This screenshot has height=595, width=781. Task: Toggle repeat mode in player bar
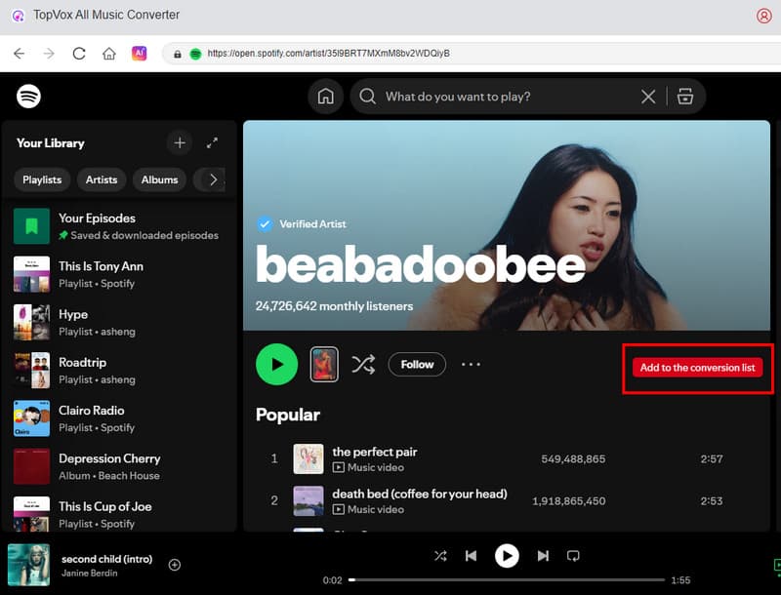pos(573,556)
